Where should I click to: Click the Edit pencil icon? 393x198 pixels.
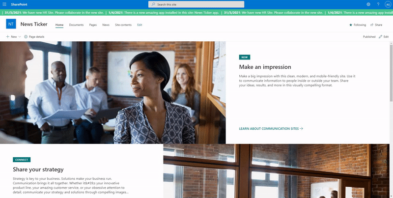coord(380,37)
